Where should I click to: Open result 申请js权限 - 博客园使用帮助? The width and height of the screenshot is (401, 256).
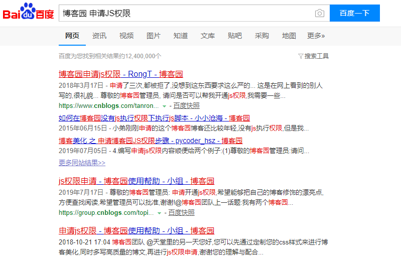(x=137, y=231)
